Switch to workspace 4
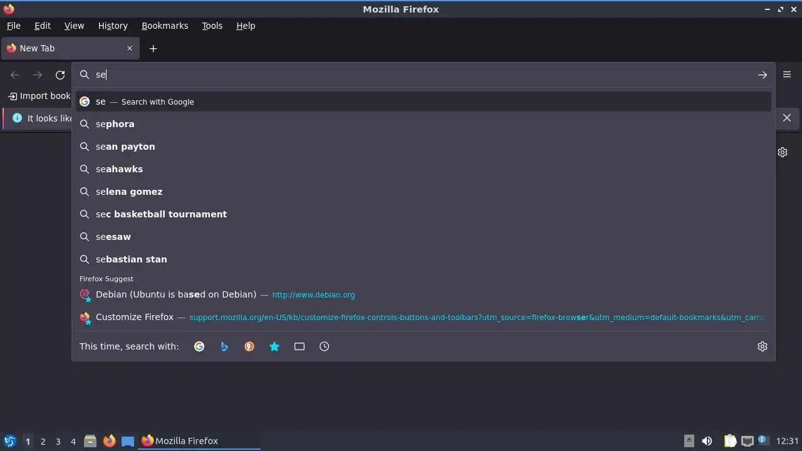 73,441
